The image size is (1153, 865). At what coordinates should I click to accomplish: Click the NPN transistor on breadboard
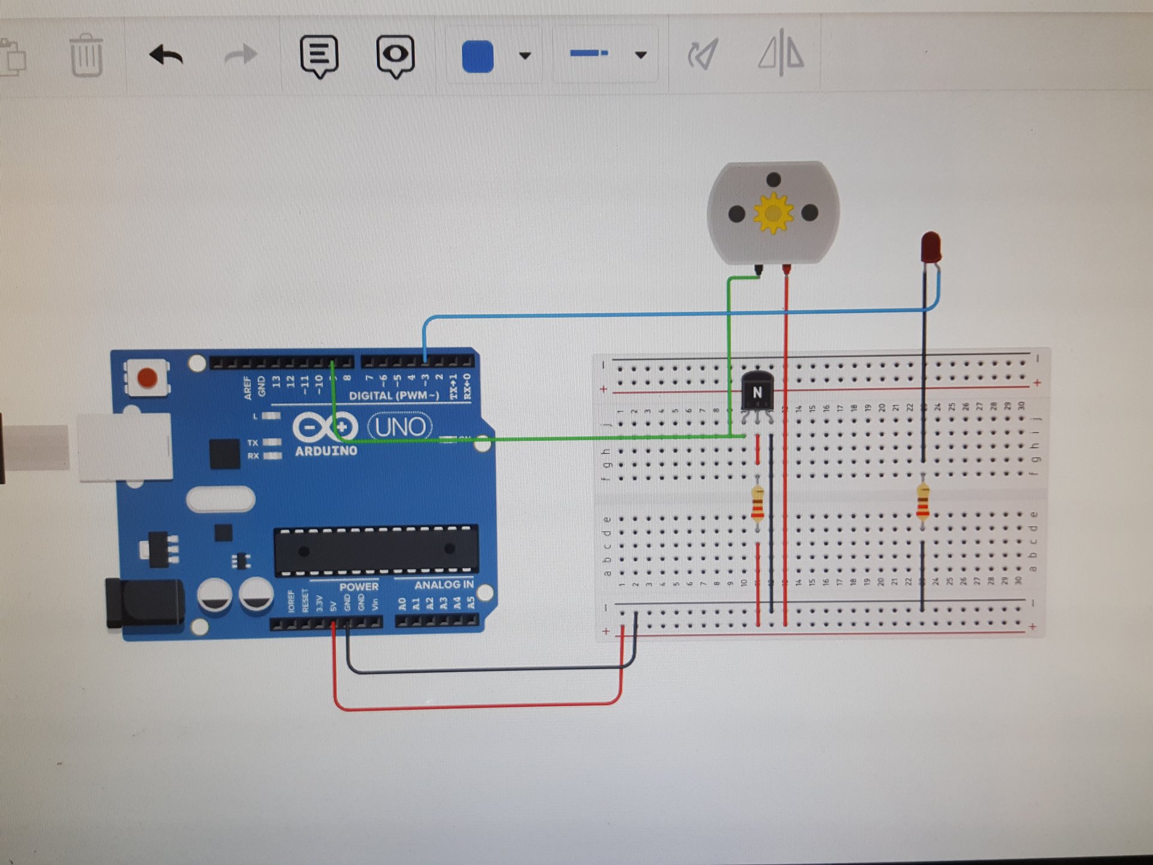point(757,393)
